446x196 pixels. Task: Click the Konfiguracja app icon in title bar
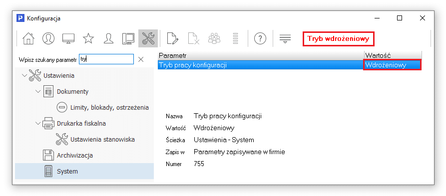click(20, 18)
